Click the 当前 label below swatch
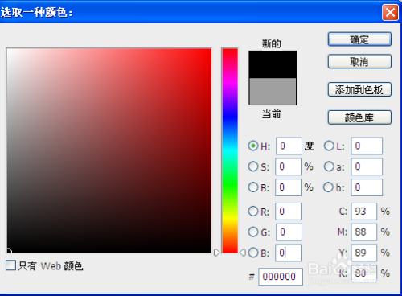Viewport: 402px width, 296px height. [x=272, y=114]
